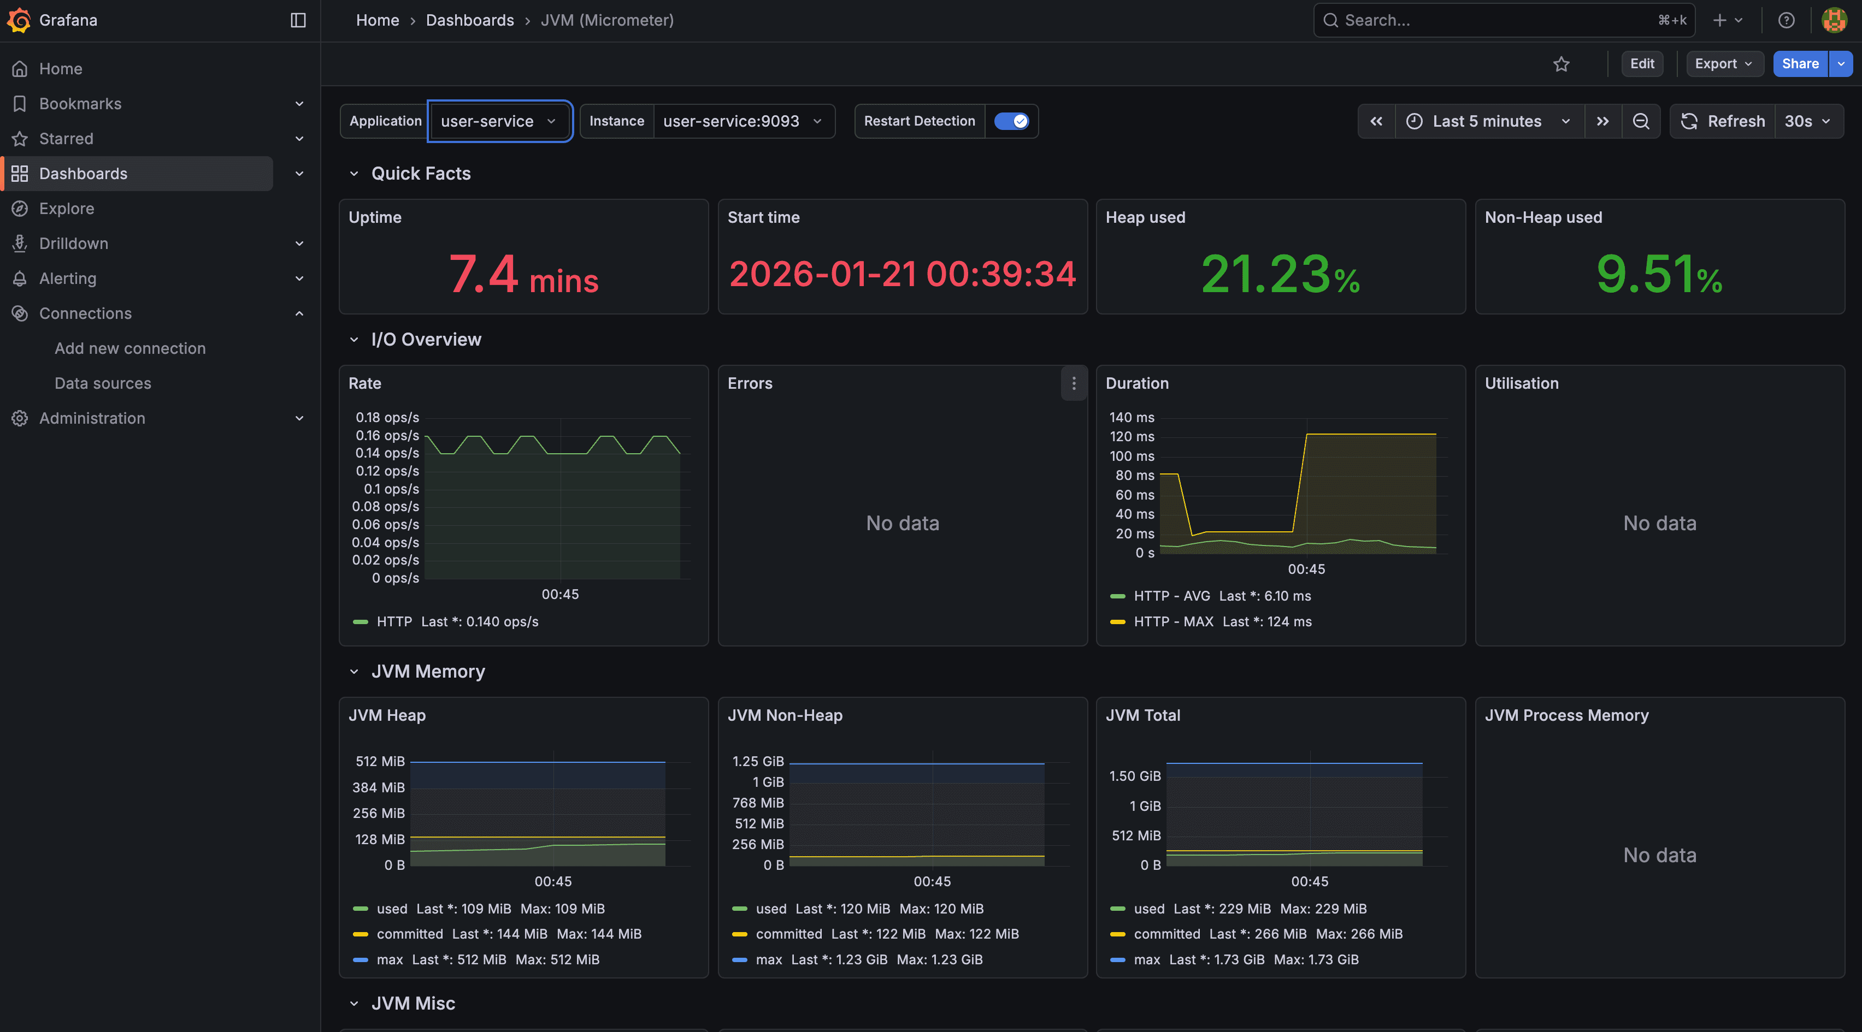Open the Last 5 minutes time picker

click(x=1488, y=121)
